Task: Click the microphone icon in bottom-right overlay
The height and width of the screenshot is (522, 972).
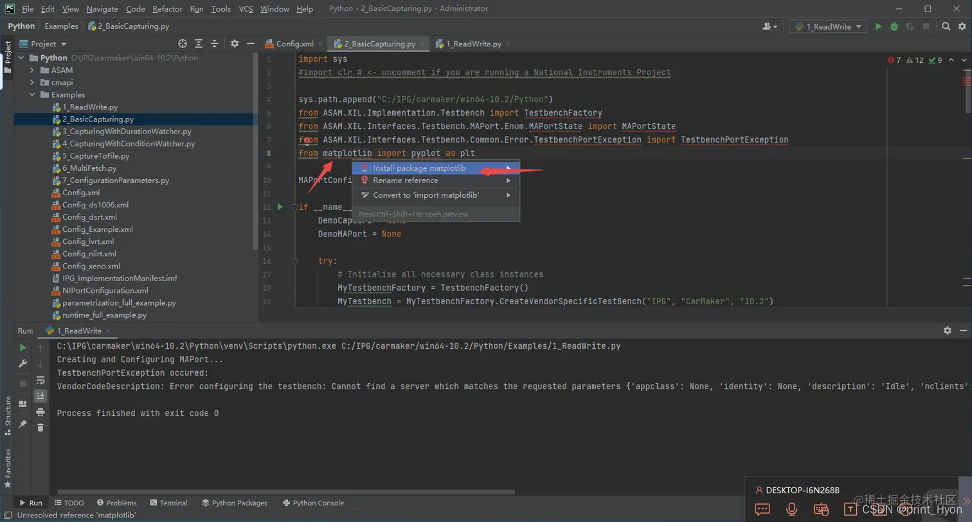Action: pyautogui.click(x=792, y=509)
